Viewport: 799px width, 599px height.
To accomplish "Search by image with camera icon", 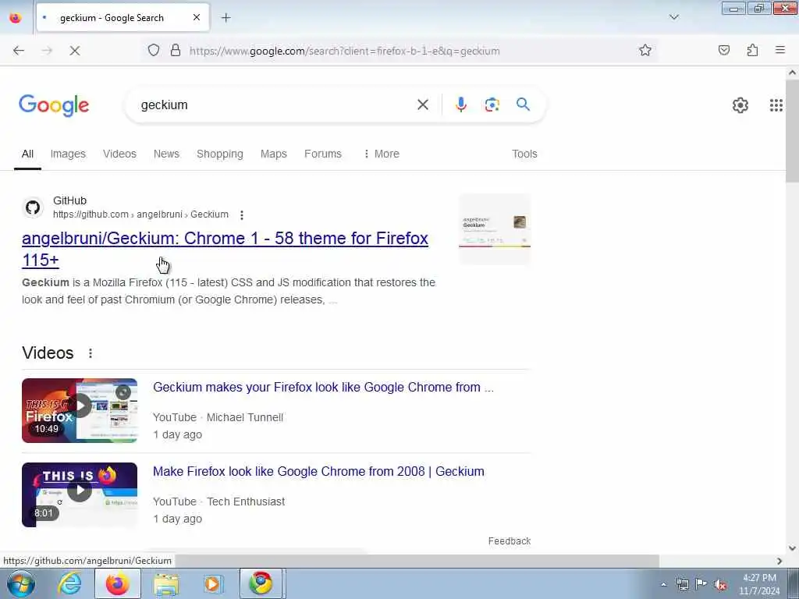I will click(492, 105).
